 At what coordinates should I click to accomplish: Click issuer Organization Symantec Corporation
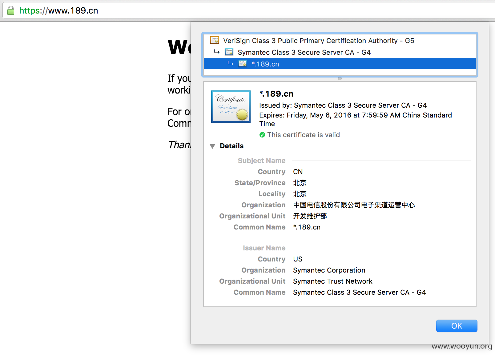pos(329,270)
